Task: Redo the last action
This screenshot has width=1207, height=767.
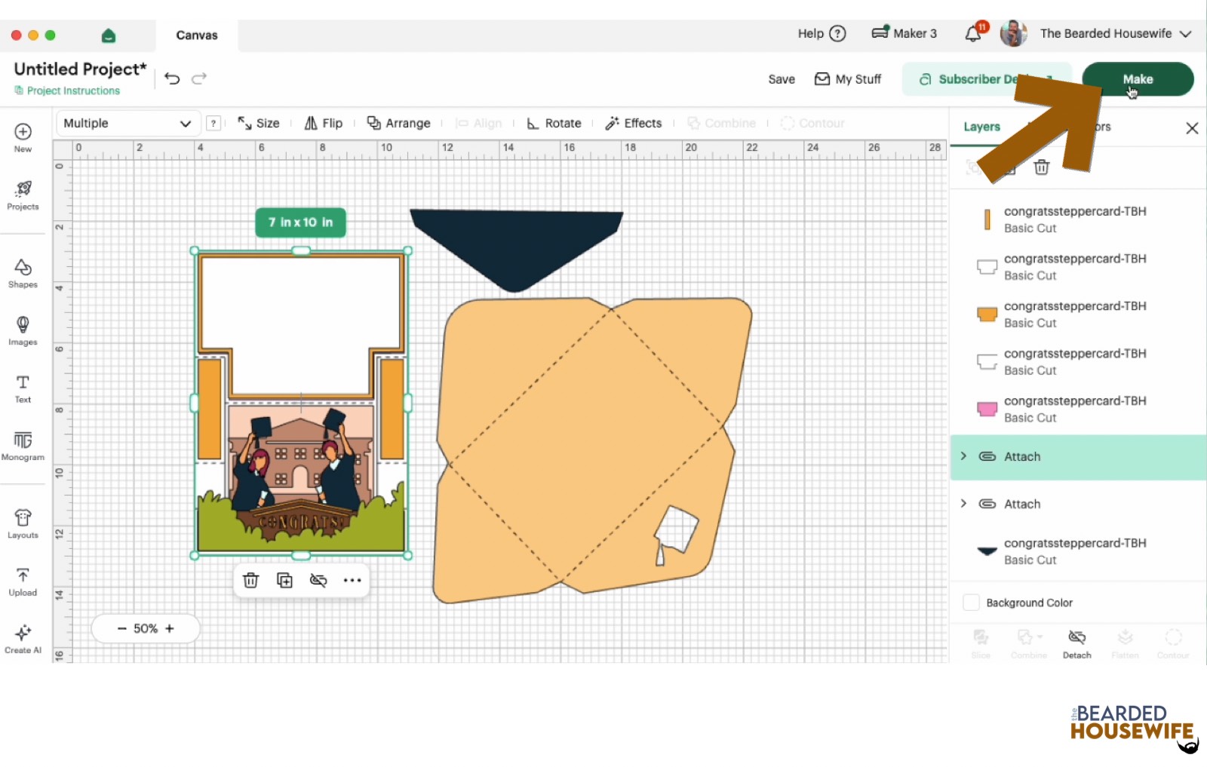Action: 199,78
